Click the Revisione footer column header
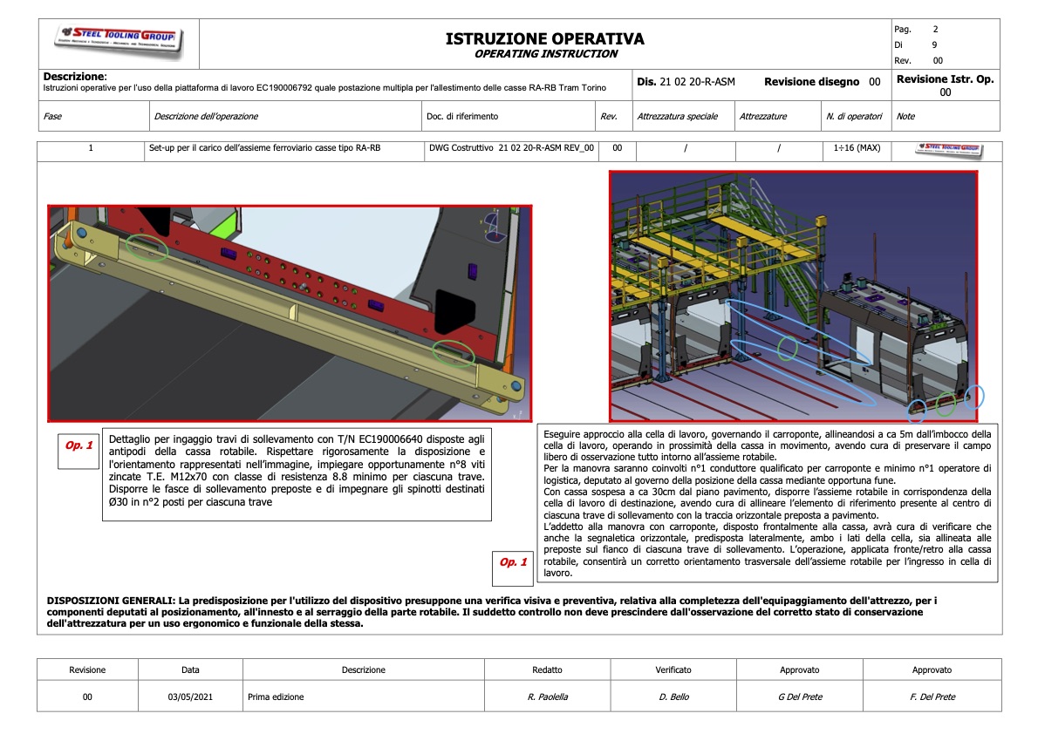The width and height of the screenshot is (1038, 734). click(87, 669)
